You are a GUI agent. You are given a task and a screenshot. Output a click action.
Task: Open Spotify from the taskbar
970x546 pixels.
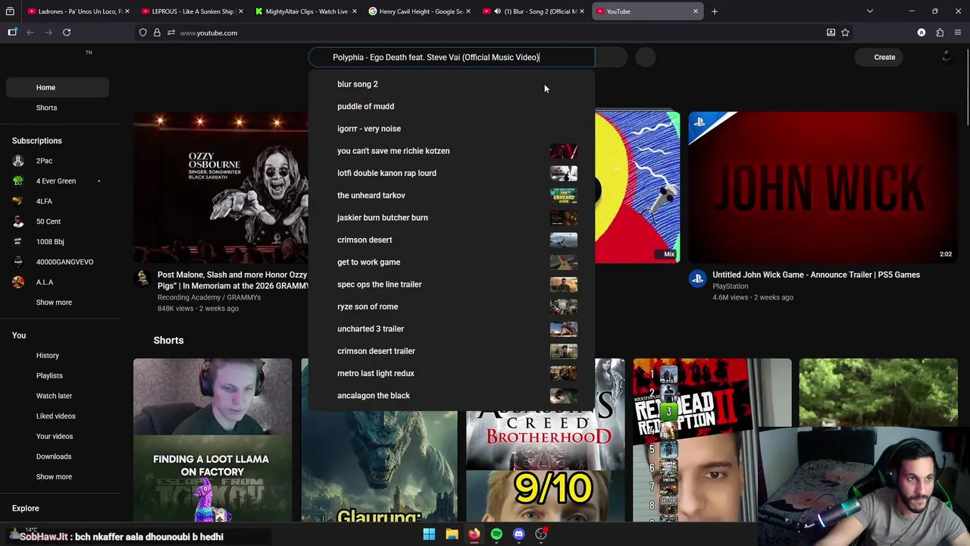tap(496, 534)
